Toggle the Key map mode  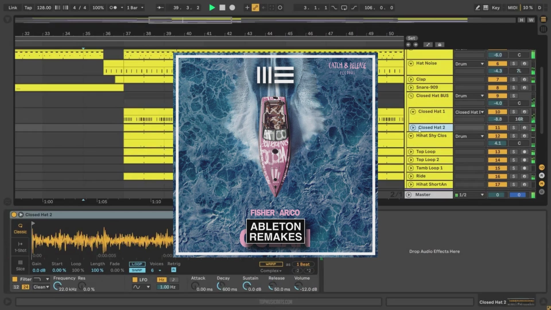(x=496, y=8)
